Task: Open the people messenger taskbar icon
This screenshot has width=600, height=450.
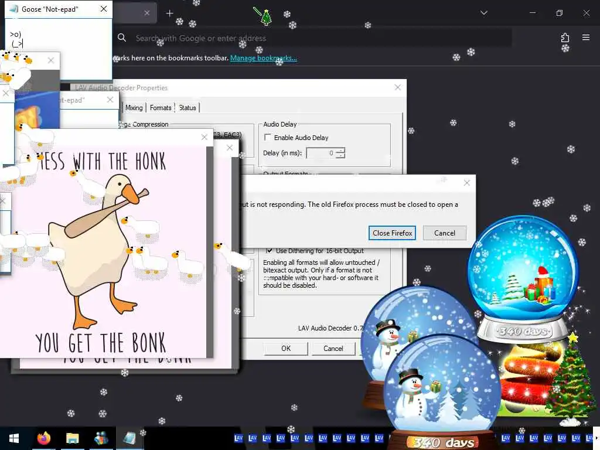Action: (101, 438)
